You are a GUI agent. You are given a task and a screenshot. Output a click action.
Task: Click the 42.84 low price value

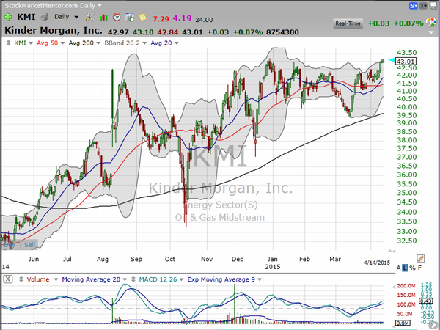(x=167, y=32)
